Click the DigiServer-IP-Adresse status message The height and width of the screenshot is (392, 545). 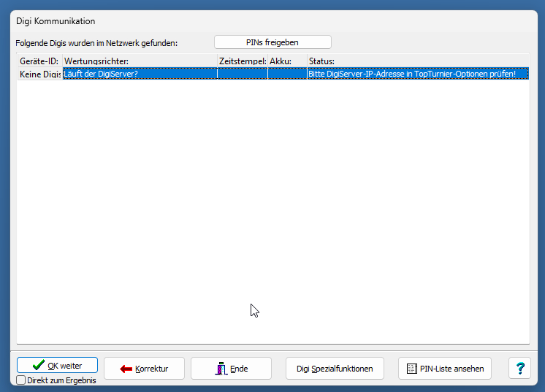point(416,74)
